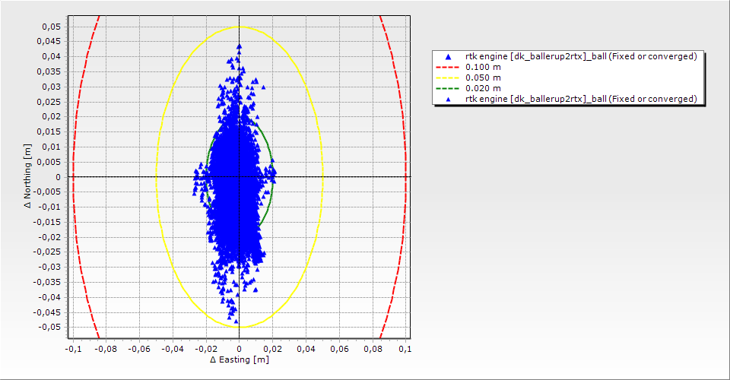Viewport: 730px width, 380px height.
Task: Click the 0,04 easting axis tick label
Action: 306,350
